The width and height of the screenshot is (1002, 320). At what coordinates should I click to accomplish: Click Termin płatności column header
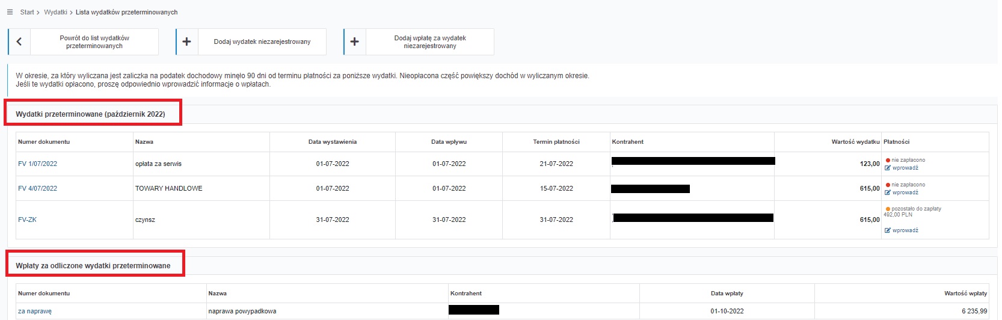pos(556,142)
